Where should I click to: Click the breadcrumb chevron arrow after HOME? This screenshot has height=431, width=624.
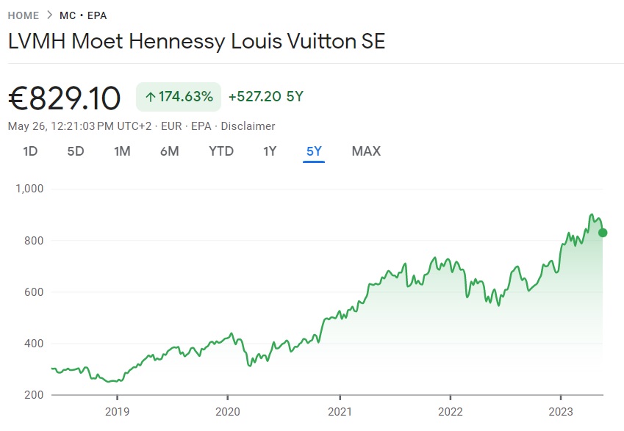(51, 15)
